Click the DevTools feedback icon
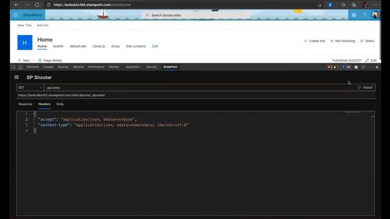390x219 pixels. pos(363,67)
